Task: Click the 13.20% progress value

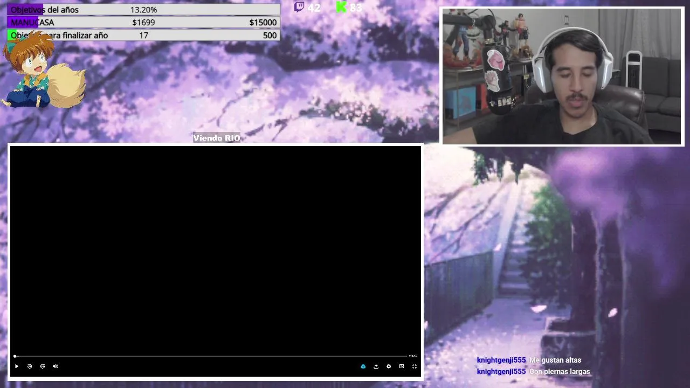Action: click(143, 10)
